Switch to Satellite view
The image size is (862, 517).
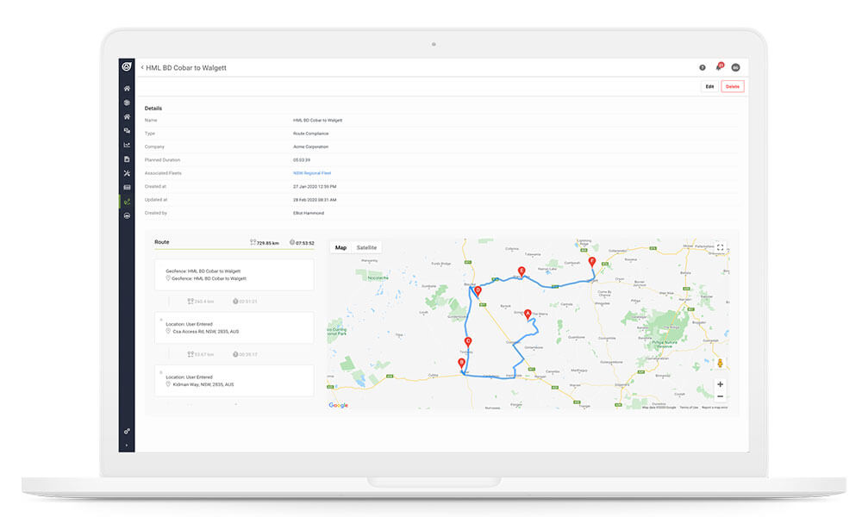click(367, 247)
